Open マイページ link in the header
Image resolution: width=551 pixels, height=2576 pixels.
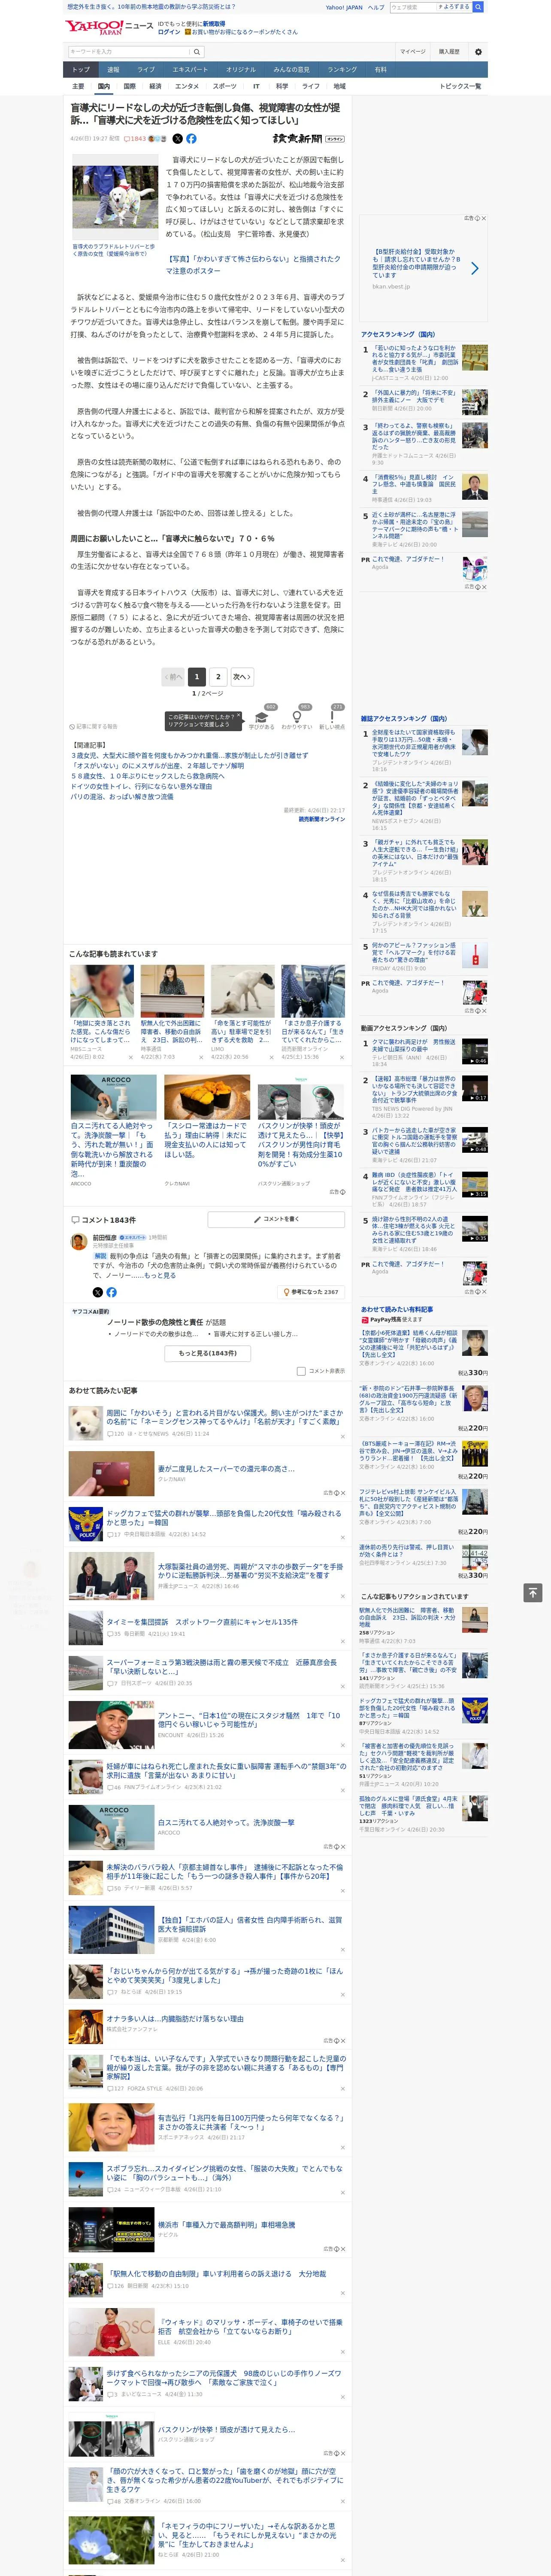tap(413, 52)
